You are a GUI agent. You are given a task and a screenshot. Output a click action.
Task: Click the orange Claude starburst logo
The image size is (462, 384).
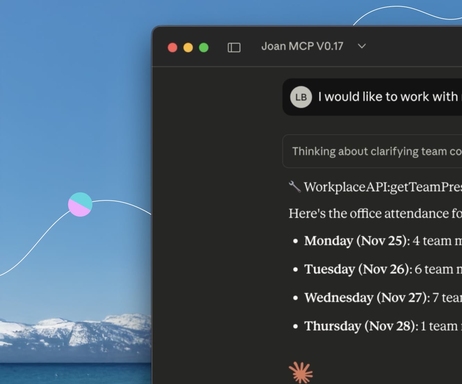(301, 373)
